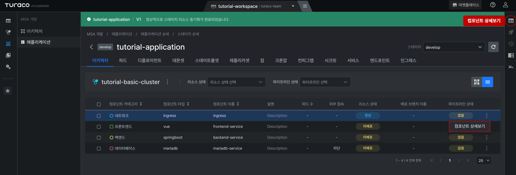The height and width of the screenshot is (175, 516).
Task: Open the bottom tool icon in right sidebar
Action: pos(511,67)
